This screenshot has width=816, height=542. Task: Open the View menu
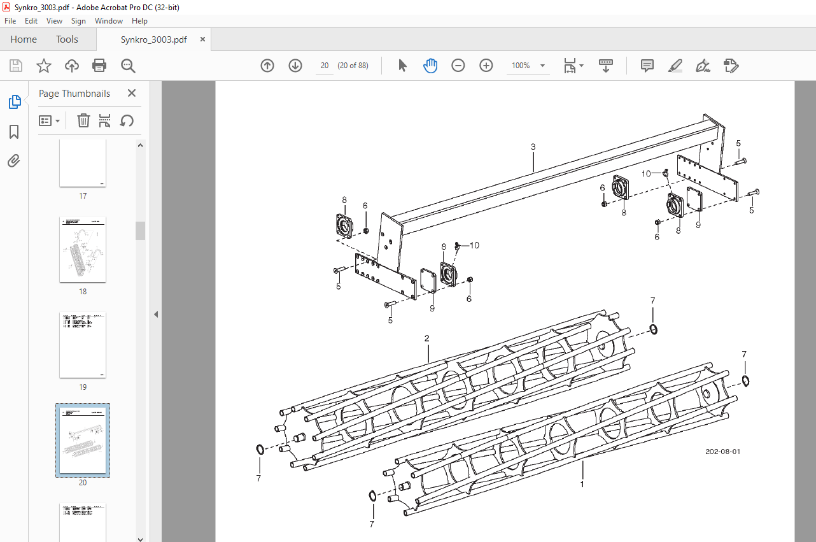click(x=55, y=21)
